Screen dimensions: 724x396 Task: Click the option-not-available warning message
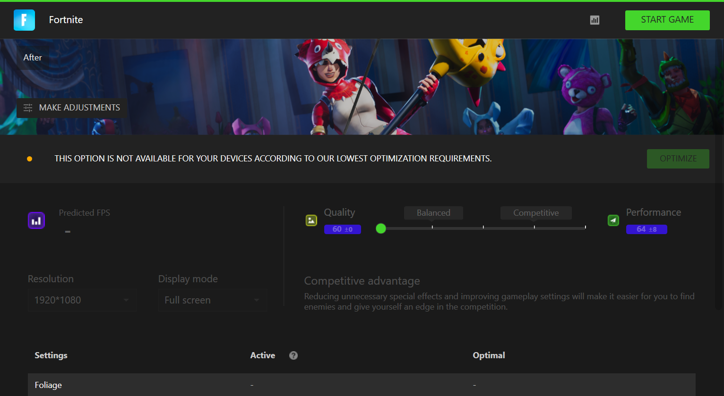tap(273, 159)
